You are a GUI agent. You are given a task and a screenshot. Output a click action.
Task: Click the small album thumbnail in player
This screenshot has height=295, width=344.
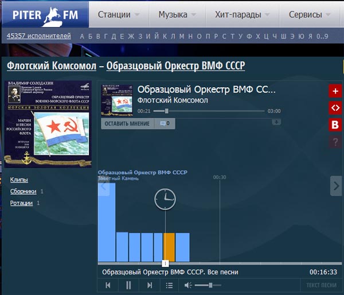[x=117, y=100]
